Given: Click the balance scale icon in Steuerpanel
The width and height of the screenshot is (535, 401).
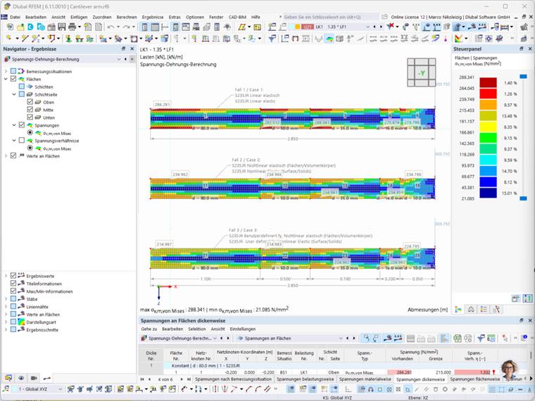Looking at the screenshot, I should pos(471,310).
